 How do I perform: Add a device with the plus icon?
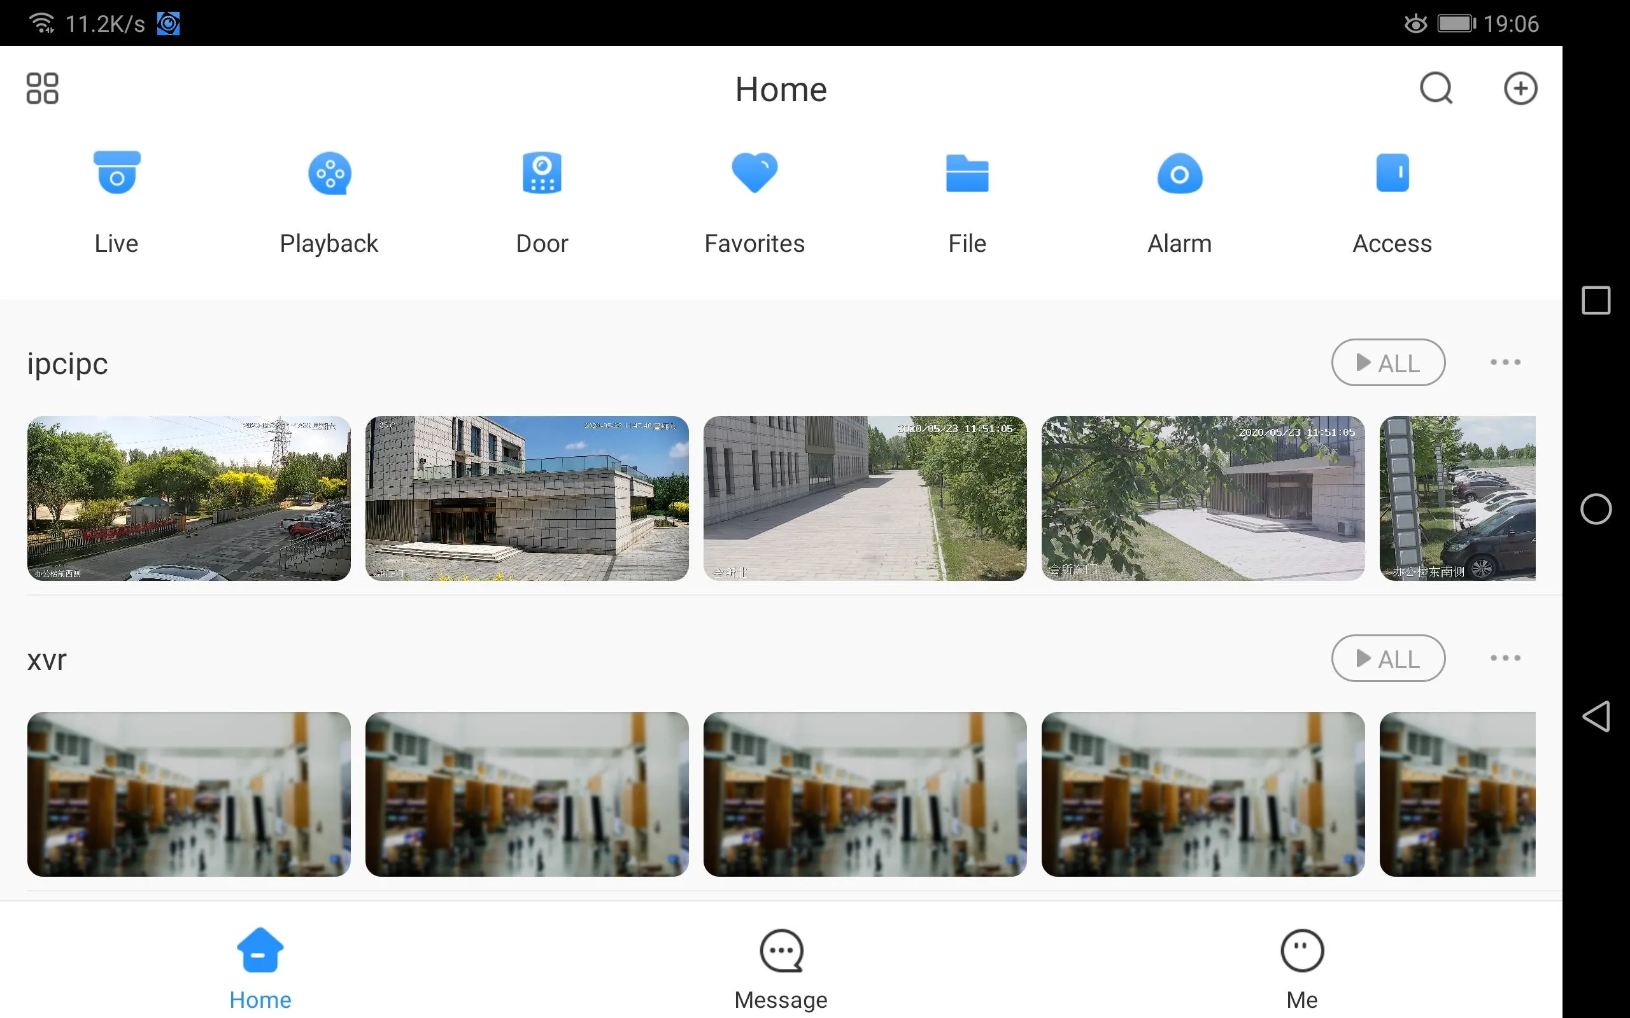[1520, 88]
